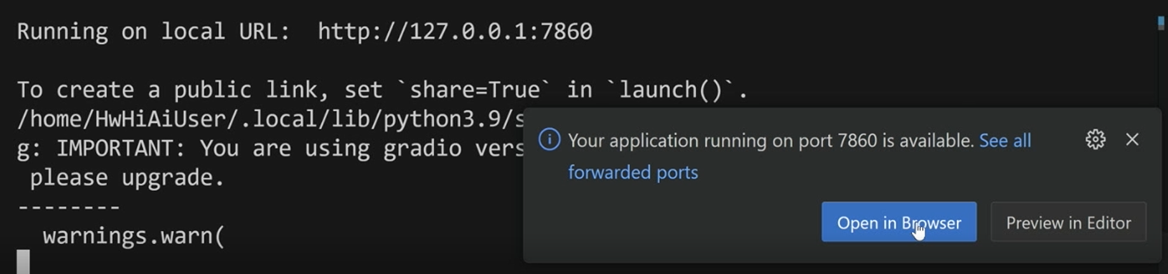Screen dimensions: 1168x274
Task: Click the port 7860 availability message text
Action: tap(771, 140)
